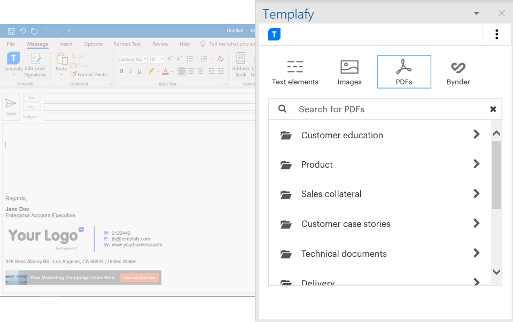This screenshot has width=513, height=322.
Task: Undo the last action in Outlook
Action: (22, 31)
